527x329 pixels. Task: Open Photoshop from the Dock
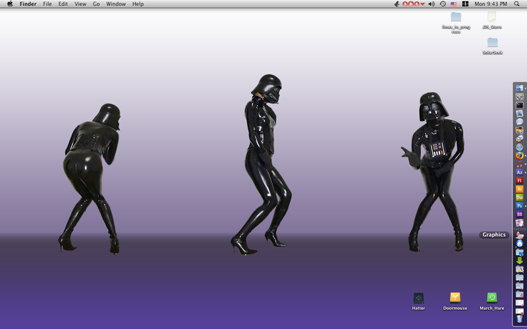(x=519, y=206)
